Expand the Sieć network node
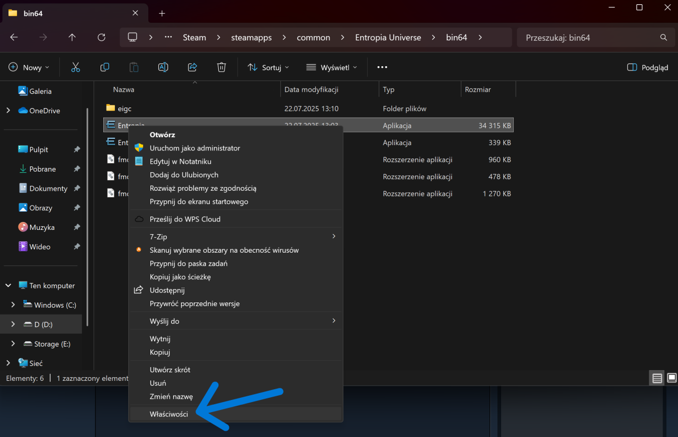Image resolution: width=678 pixels, height=437 pixels. coord(8,363)
